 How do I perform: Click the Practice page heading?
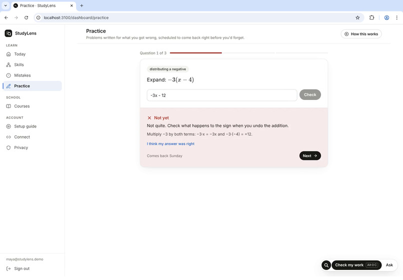(96, 31)
